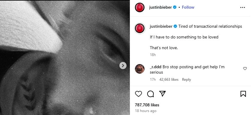Image resolution: width=251 pixels, height=115 pixels.
Task: Click the black and white post photo
Action: [65, 57]
